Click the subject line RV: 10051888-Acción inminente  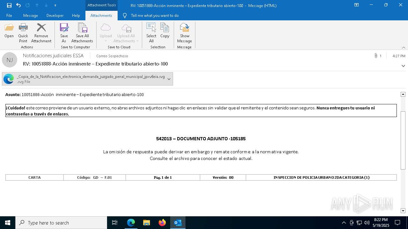coord(95,64)
